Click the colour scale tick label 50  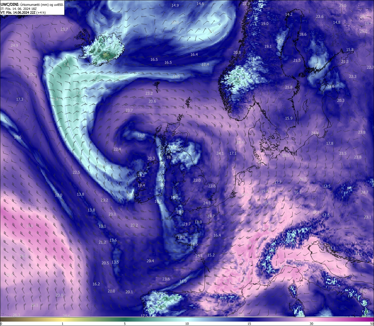pos(372,324)
